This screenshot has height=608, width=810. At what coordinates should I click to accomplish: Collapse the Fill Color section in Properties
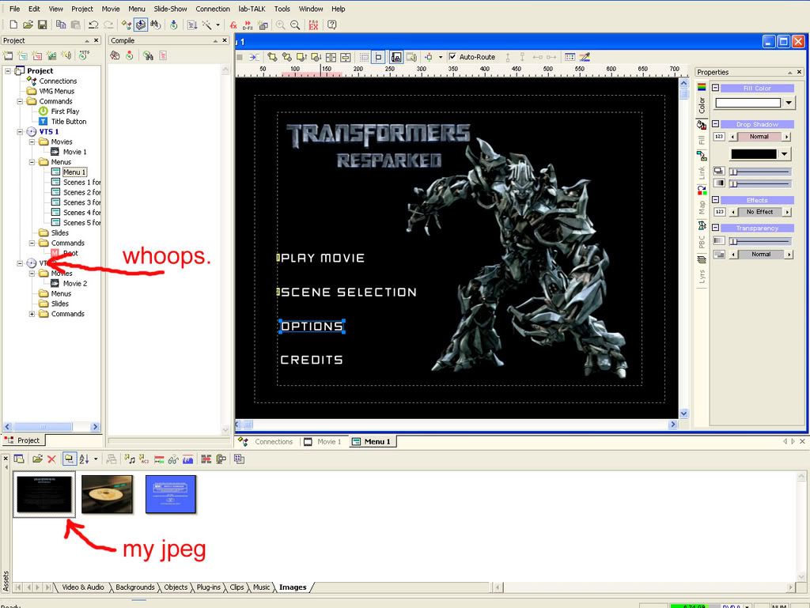pos(715,88)
